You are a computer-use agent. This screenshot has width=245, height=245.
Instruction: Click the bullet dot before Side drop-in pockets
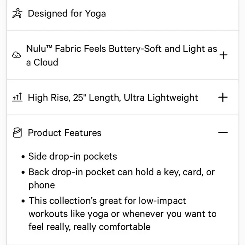(x=23, y=157)
